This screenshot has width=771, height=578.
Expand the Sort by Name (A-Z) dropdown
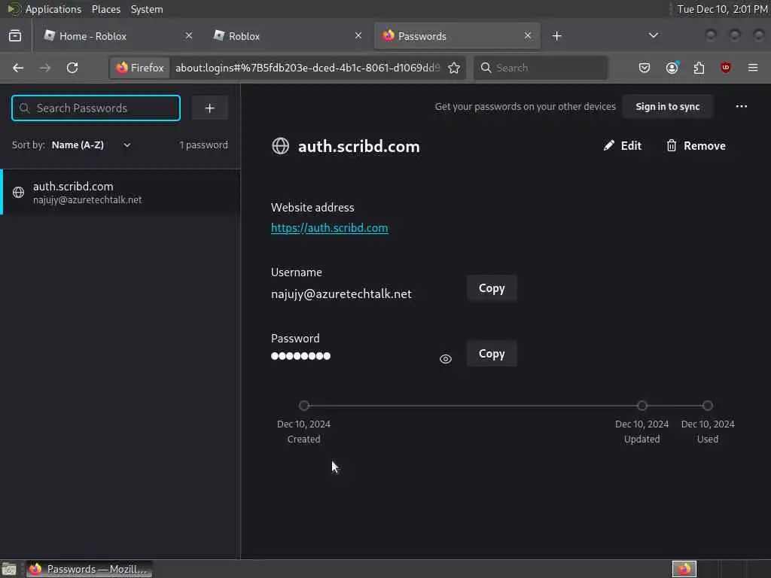pos(91,145)
